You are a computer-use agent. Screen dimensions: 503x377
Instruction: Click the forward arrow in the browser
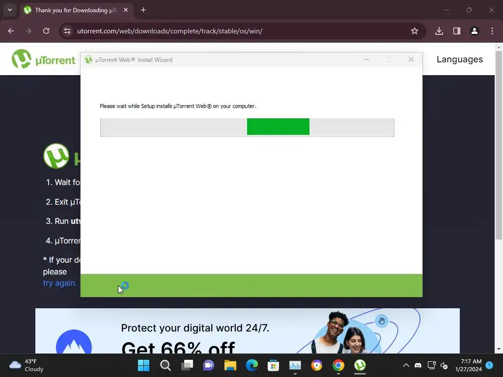pos(28,31)
